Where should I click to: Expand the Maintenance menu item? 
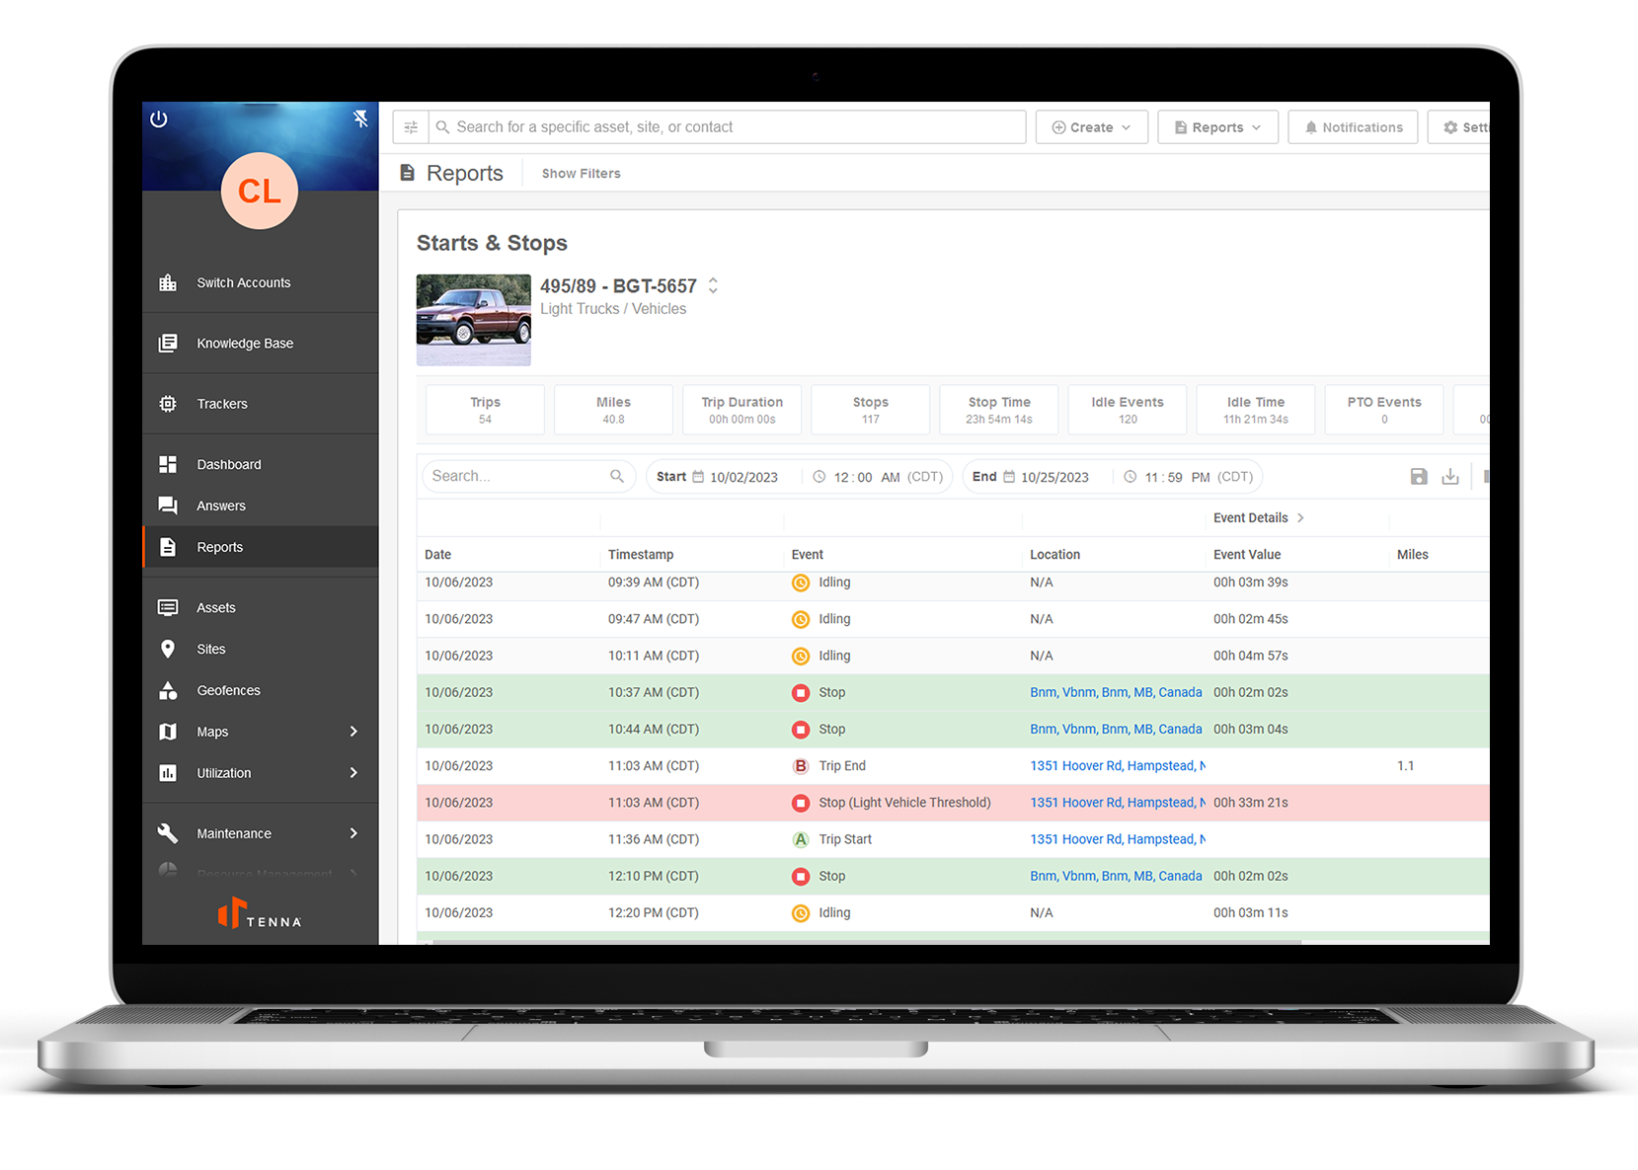coord(353,833)
